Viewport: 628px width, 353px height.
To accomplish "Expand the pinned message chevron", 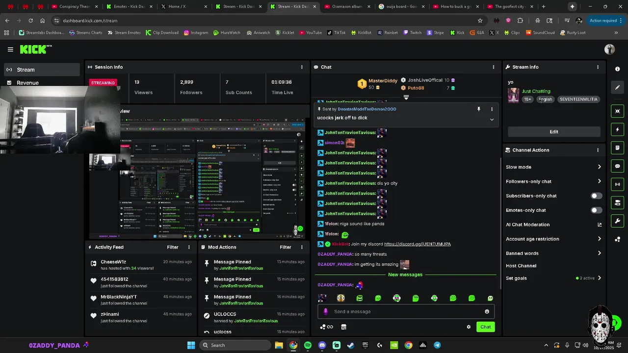I will point(492,119).
